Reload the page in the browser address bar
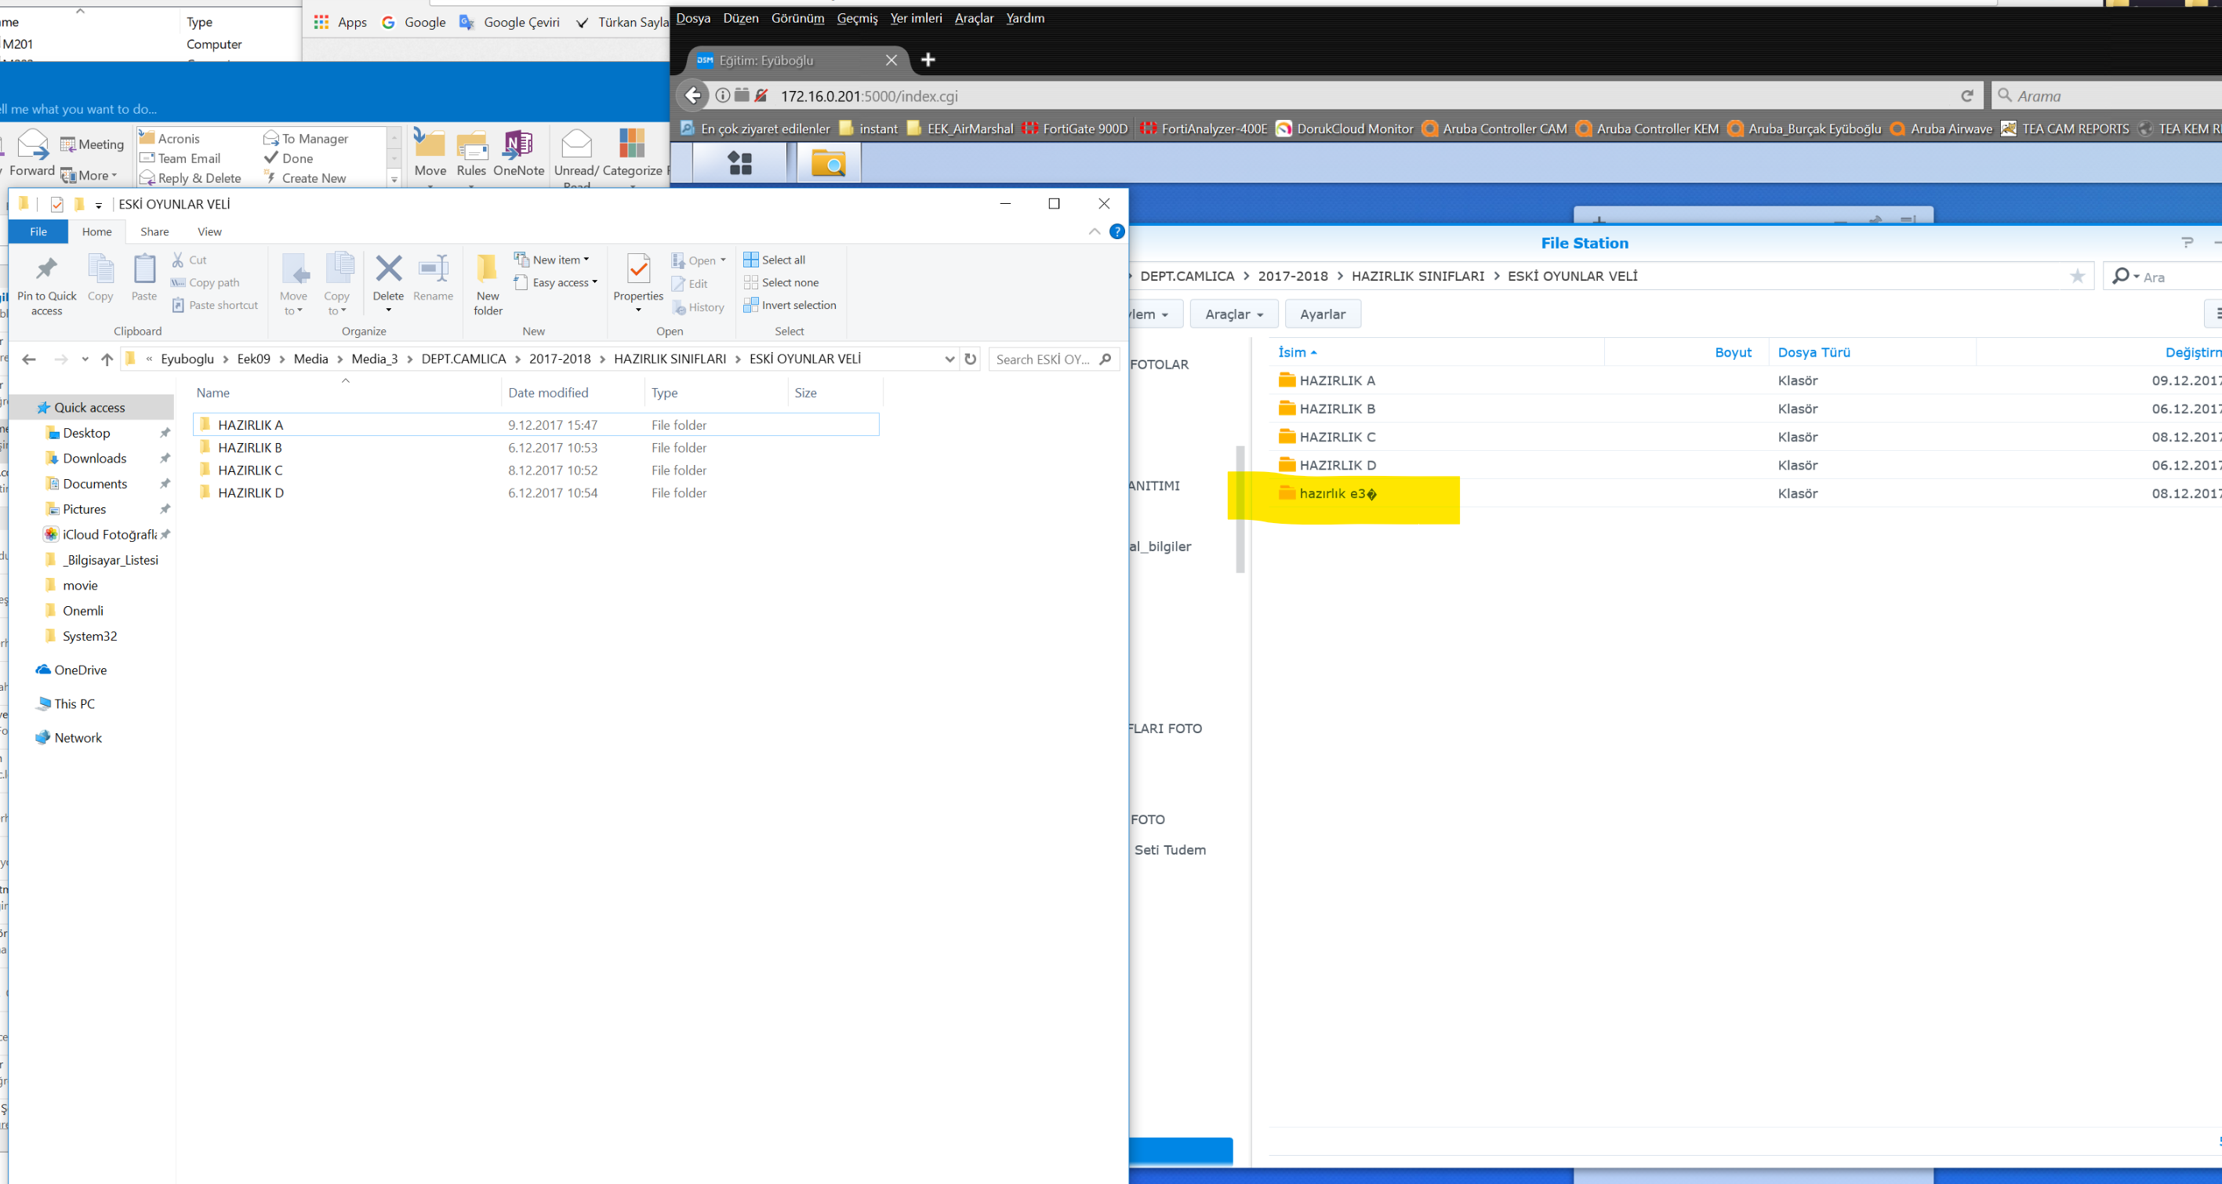Viewport: 2222px width, 1184px height. point(1966,96)
